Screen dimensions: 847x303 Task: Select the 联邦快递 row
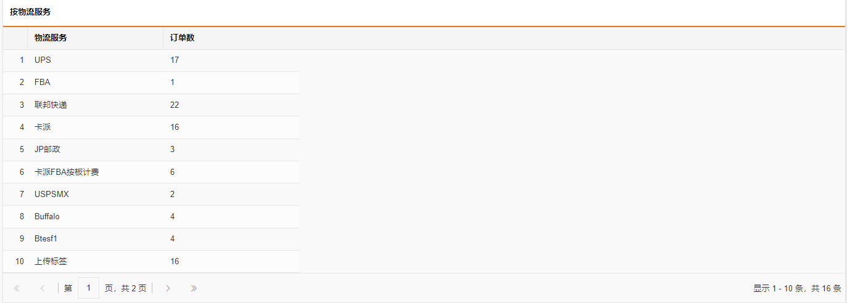click(x=151, y=105)
